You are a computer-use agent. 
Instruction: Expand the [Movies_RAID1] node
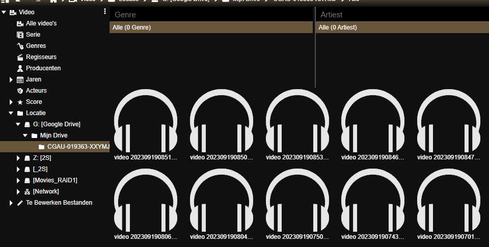pos(18,181)
